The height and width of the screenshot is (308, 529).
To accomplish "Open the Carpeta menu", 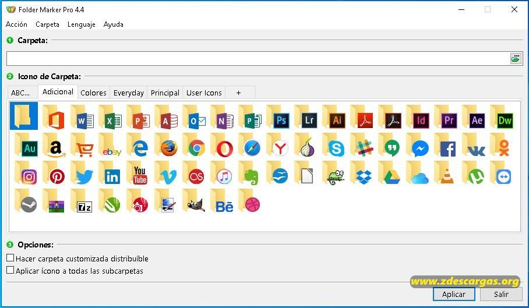I will click(47, 24).
